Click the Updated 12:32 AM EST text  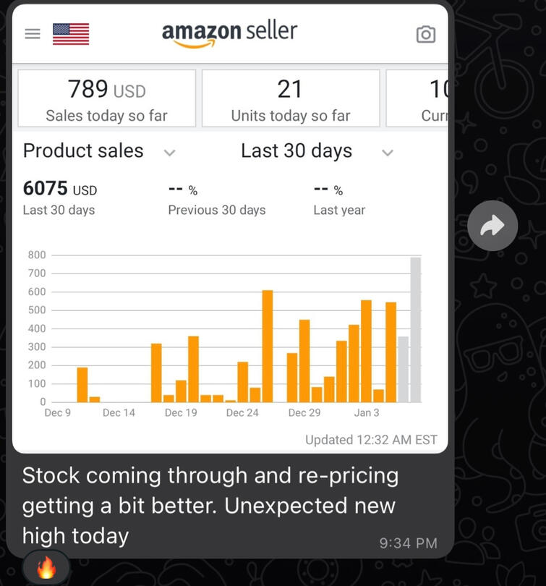[371, 440]
